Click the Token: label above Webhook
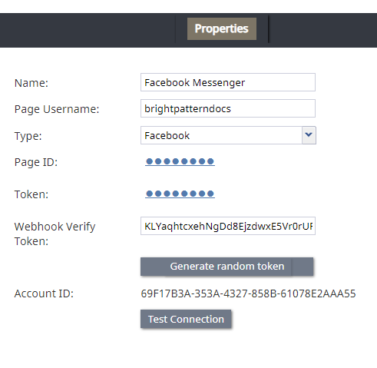 click(31, 194)
